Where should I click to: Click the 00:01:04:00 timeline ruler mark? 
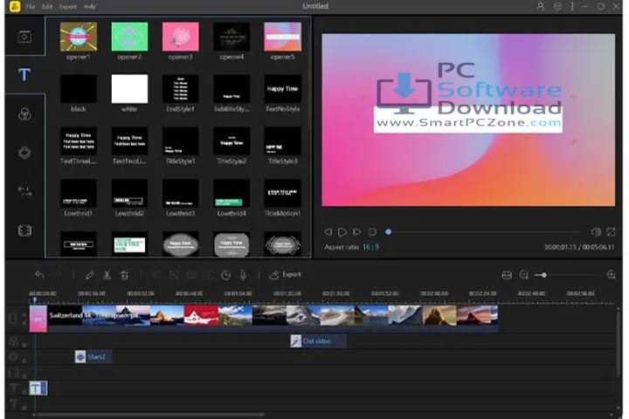pos(238,293)
